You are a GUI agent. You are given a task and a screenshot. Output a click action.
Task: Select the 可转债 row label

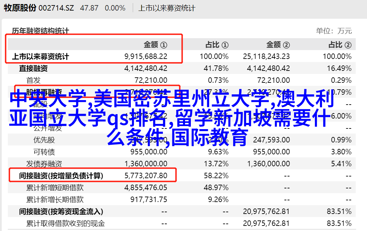[x=44, y=152]
